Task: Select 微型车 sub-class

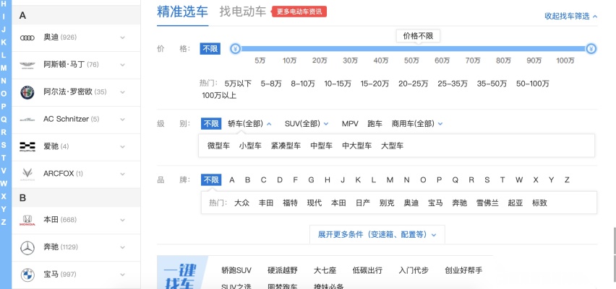Action: (218, 146)
